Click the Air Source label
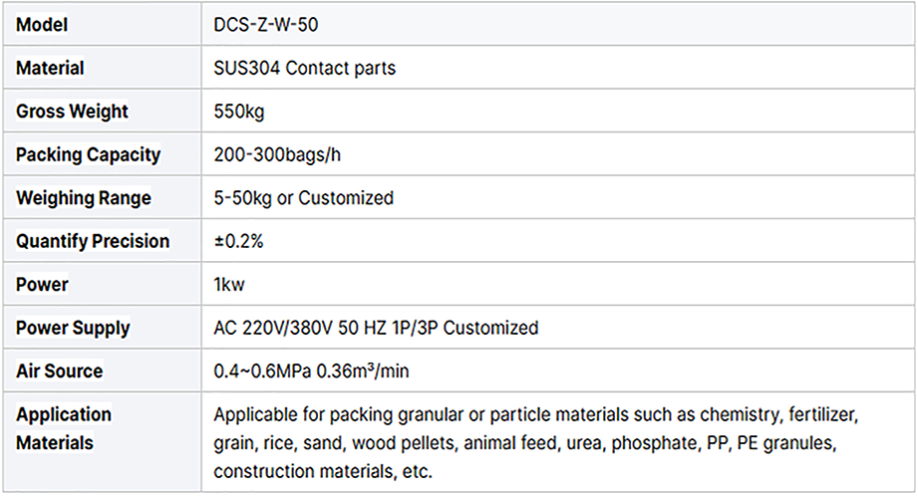Image resolution: width=918 pixels, height=498 pixels. point(59,371)
